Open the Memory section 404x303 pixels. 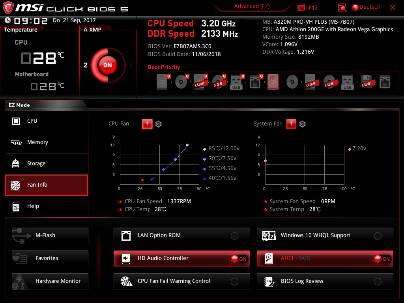(47, 142)
